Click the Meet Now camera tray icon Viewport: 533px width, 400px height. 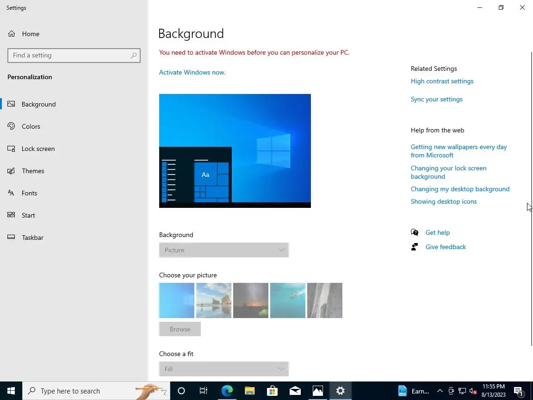coord(451,391)
